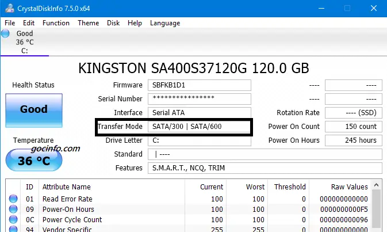Click the 36 °C temperature button
Image resolution: width=387 pixels, height=232 pixels.
click(x=34, y=161)
